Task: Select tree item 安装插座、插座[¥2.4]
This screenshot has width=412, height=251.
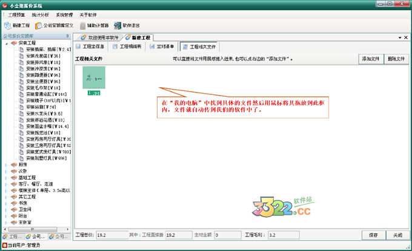Action: pyautogui.click(x=48, y=50)
